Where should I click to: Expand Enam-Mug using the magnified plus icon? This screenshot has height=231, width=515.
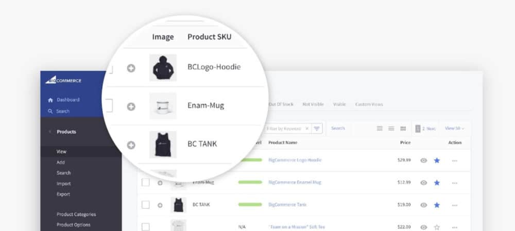point(131,106)
